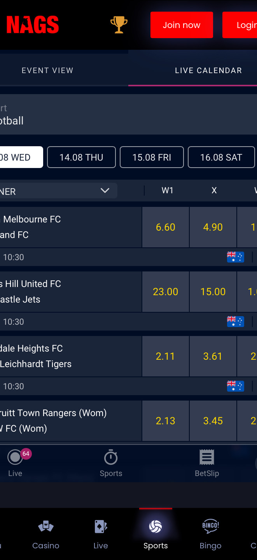Click the Australian flag on the first match
257x560 pixels.
tap(236, 257)
